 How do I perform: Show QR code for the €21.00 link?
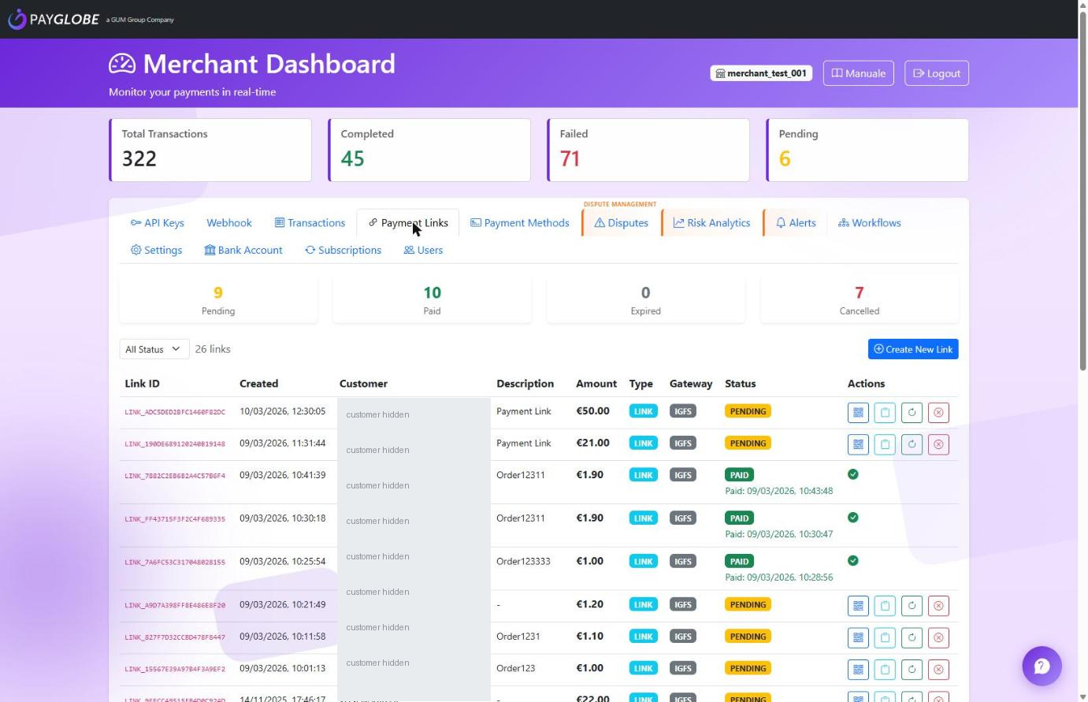click(858, 444)
